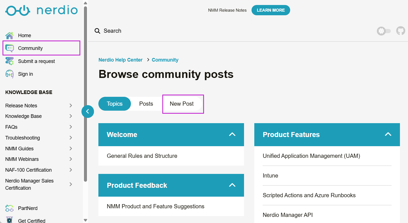Open General Rules and Structure

[x=142, y=156]
